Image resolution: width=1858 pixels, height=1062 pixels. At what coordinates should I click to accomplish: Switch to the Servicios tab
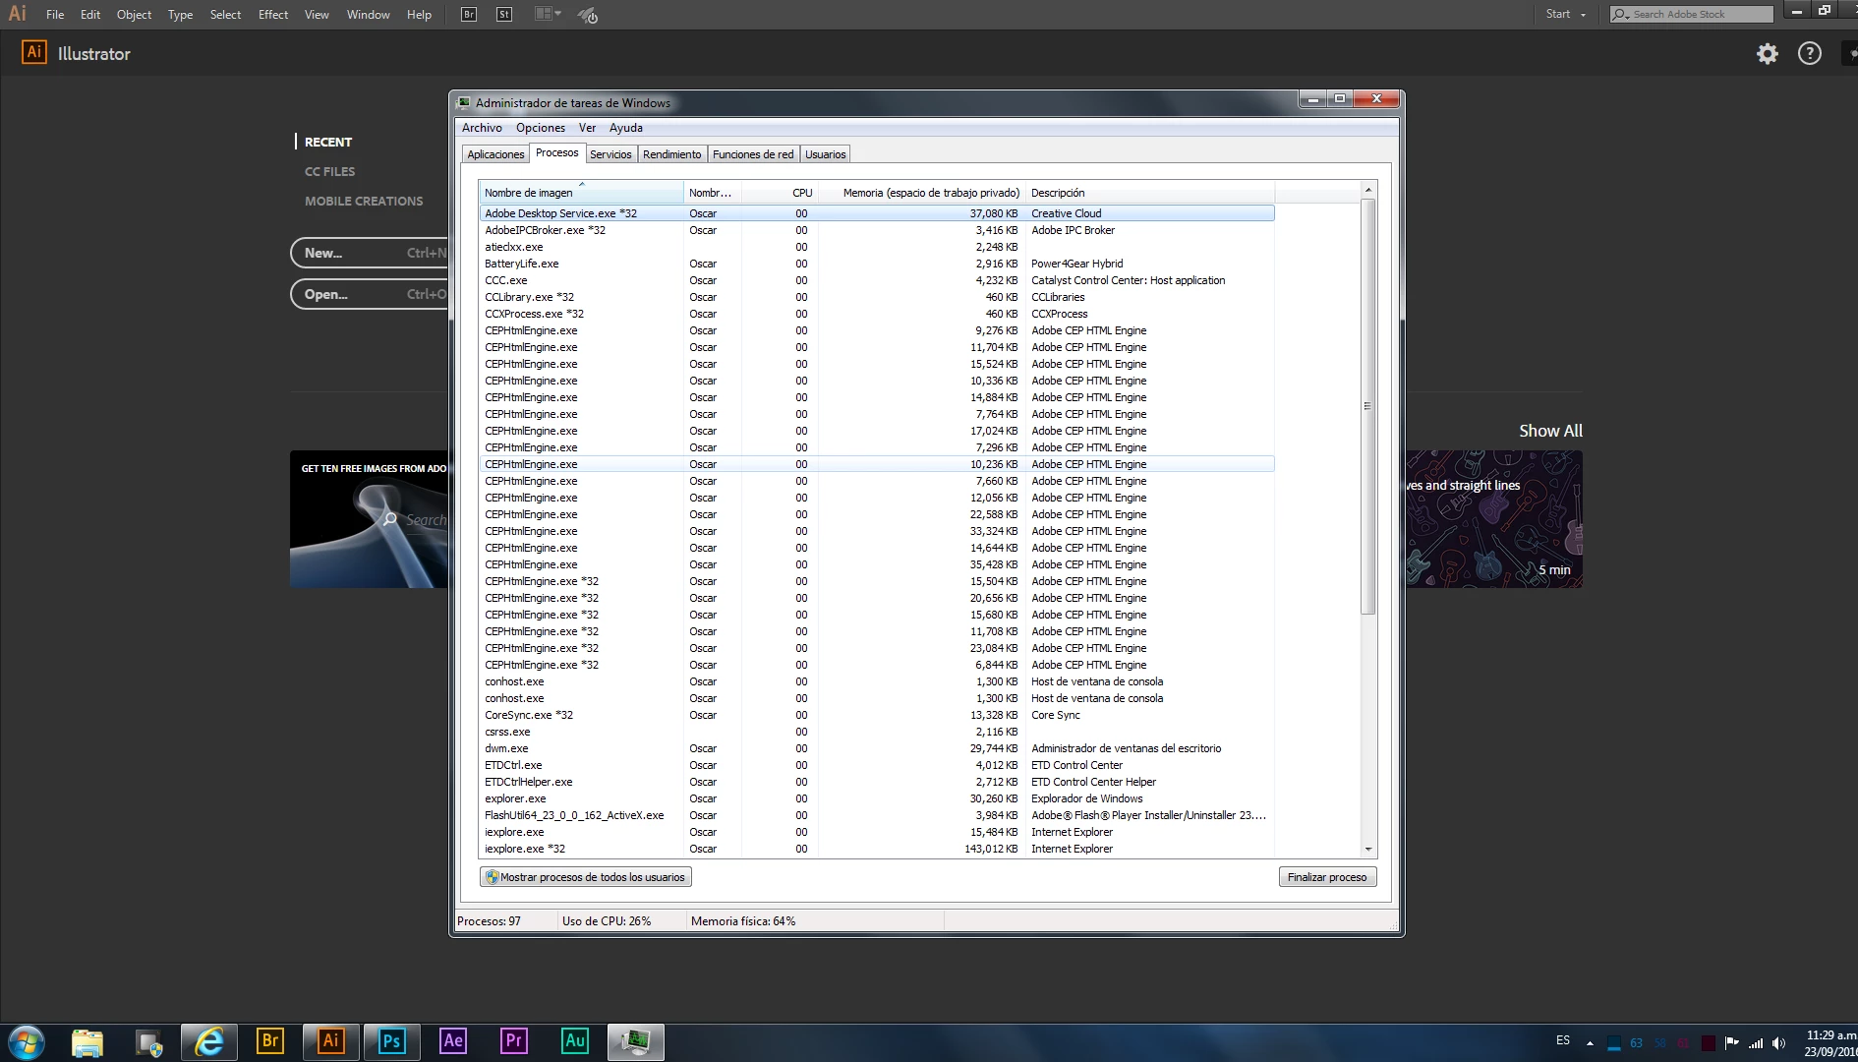click(610, 154)
